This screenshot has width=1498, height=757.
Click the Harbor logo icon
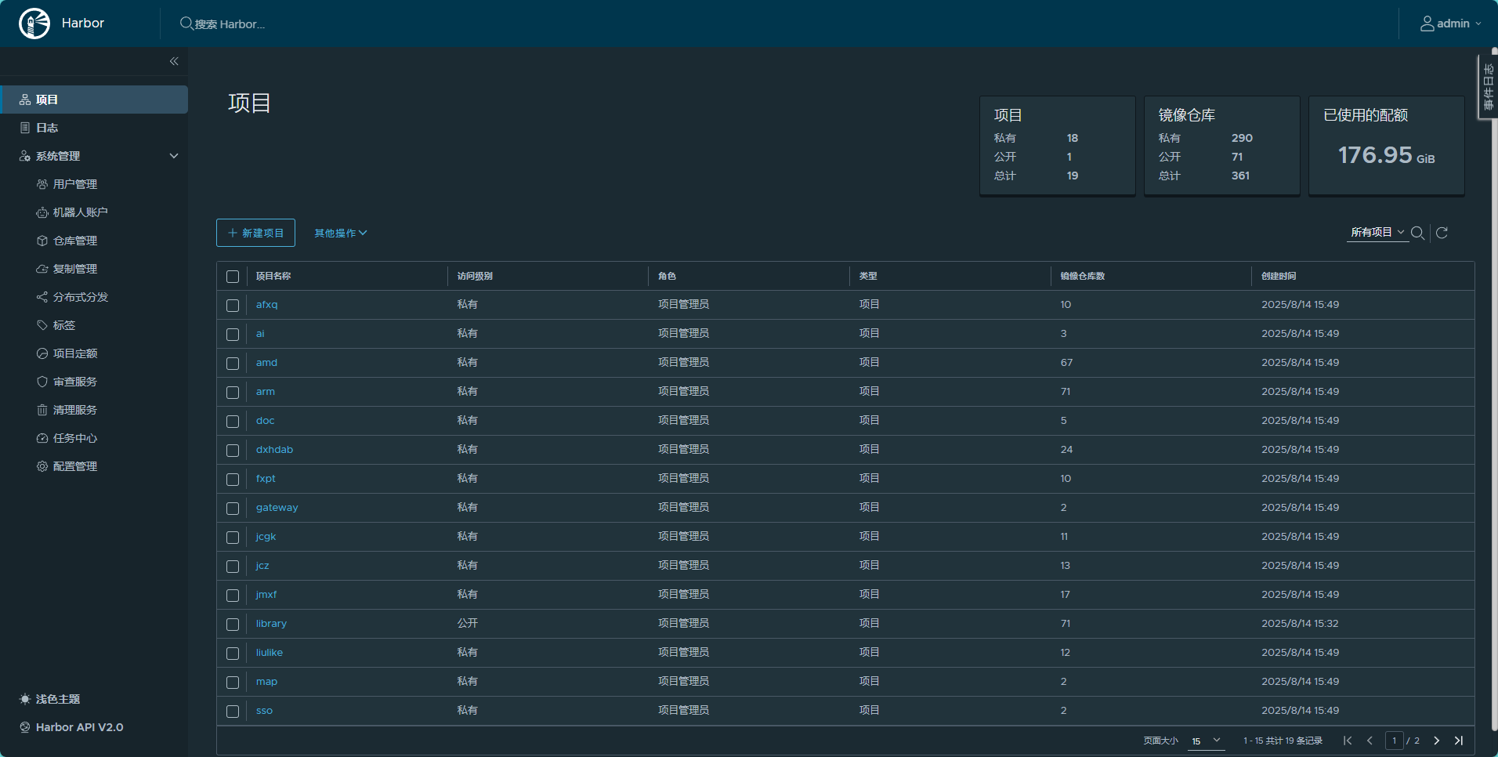pos(34,24)
